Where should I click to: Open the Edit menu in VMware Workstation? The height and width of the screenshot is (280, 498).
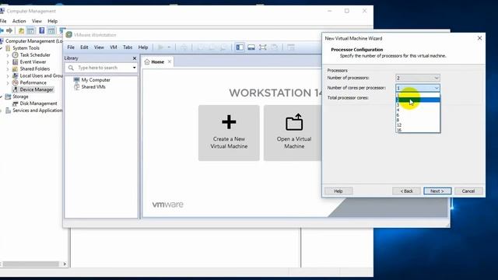click(x=84, y=47)
